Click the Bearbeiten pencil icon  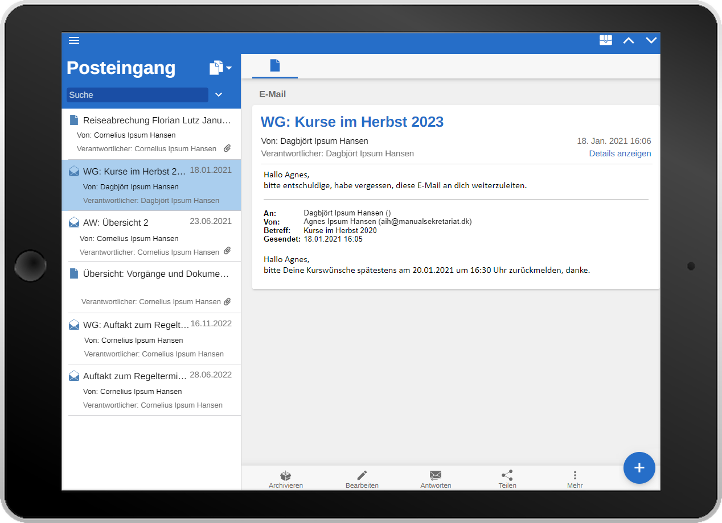[362, 476]
